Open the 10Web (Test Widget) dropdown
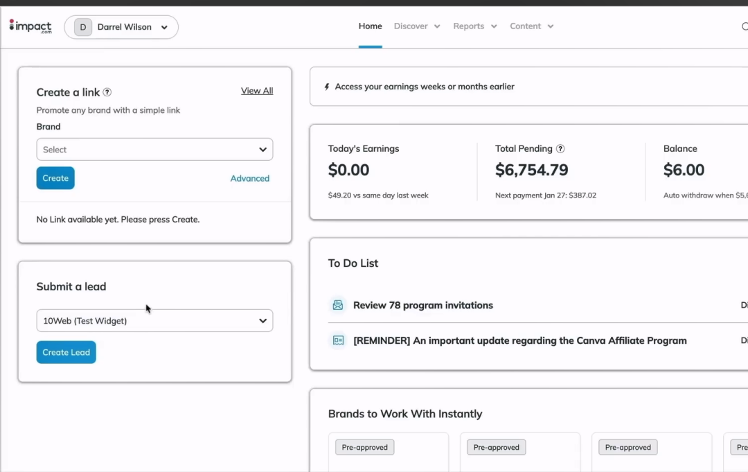This screenshot has width=748, height=472. (x=154, y=321)
